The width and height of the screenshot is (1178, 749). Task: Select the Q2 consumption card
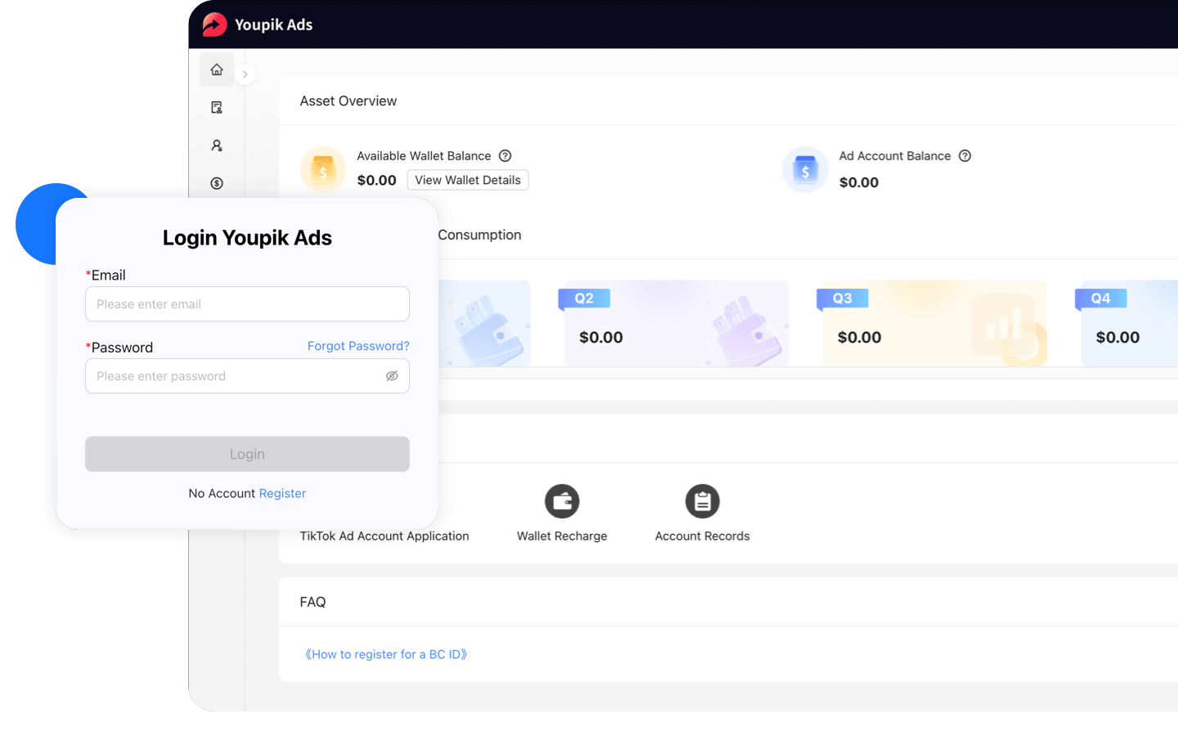[676, 324]
